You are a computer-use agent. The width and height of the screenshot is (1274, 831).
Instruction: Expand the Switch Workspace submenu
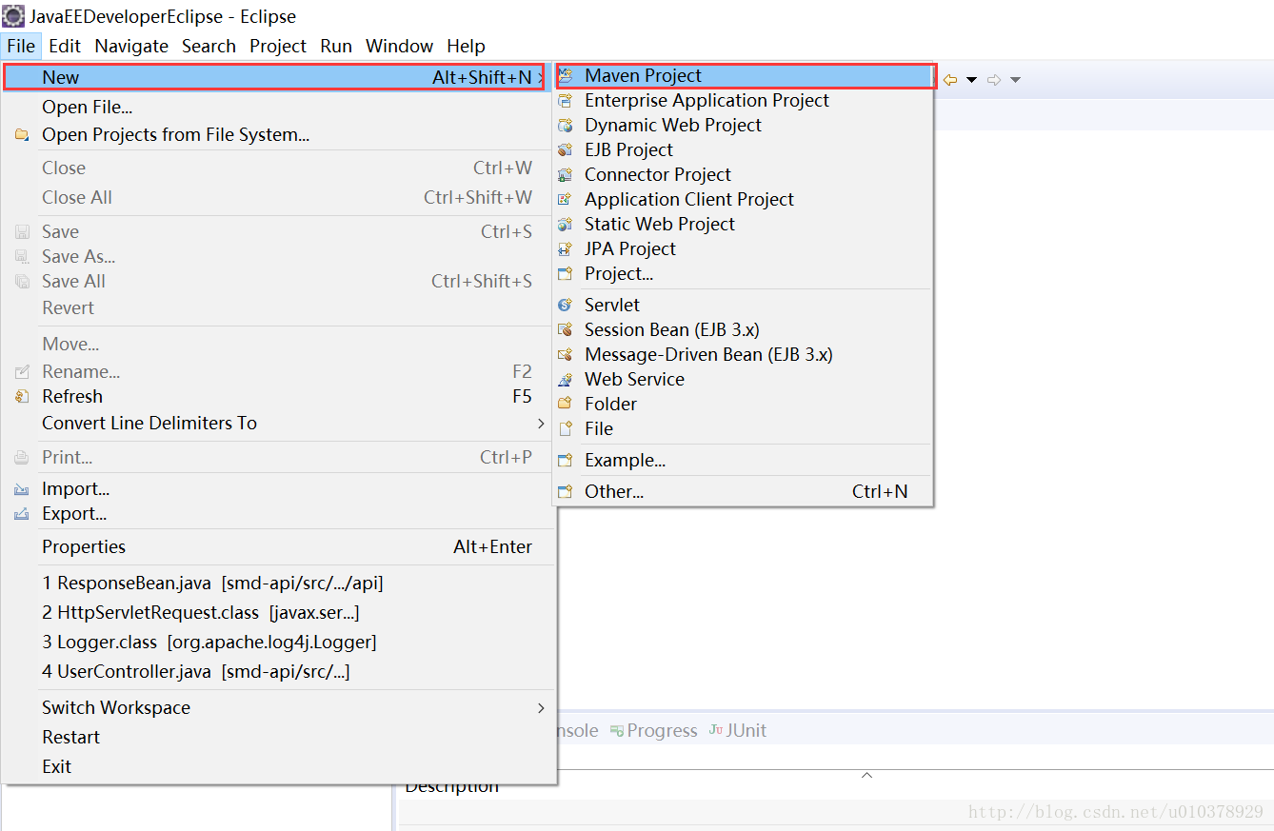pyautogui.click(x=541, y=708)
